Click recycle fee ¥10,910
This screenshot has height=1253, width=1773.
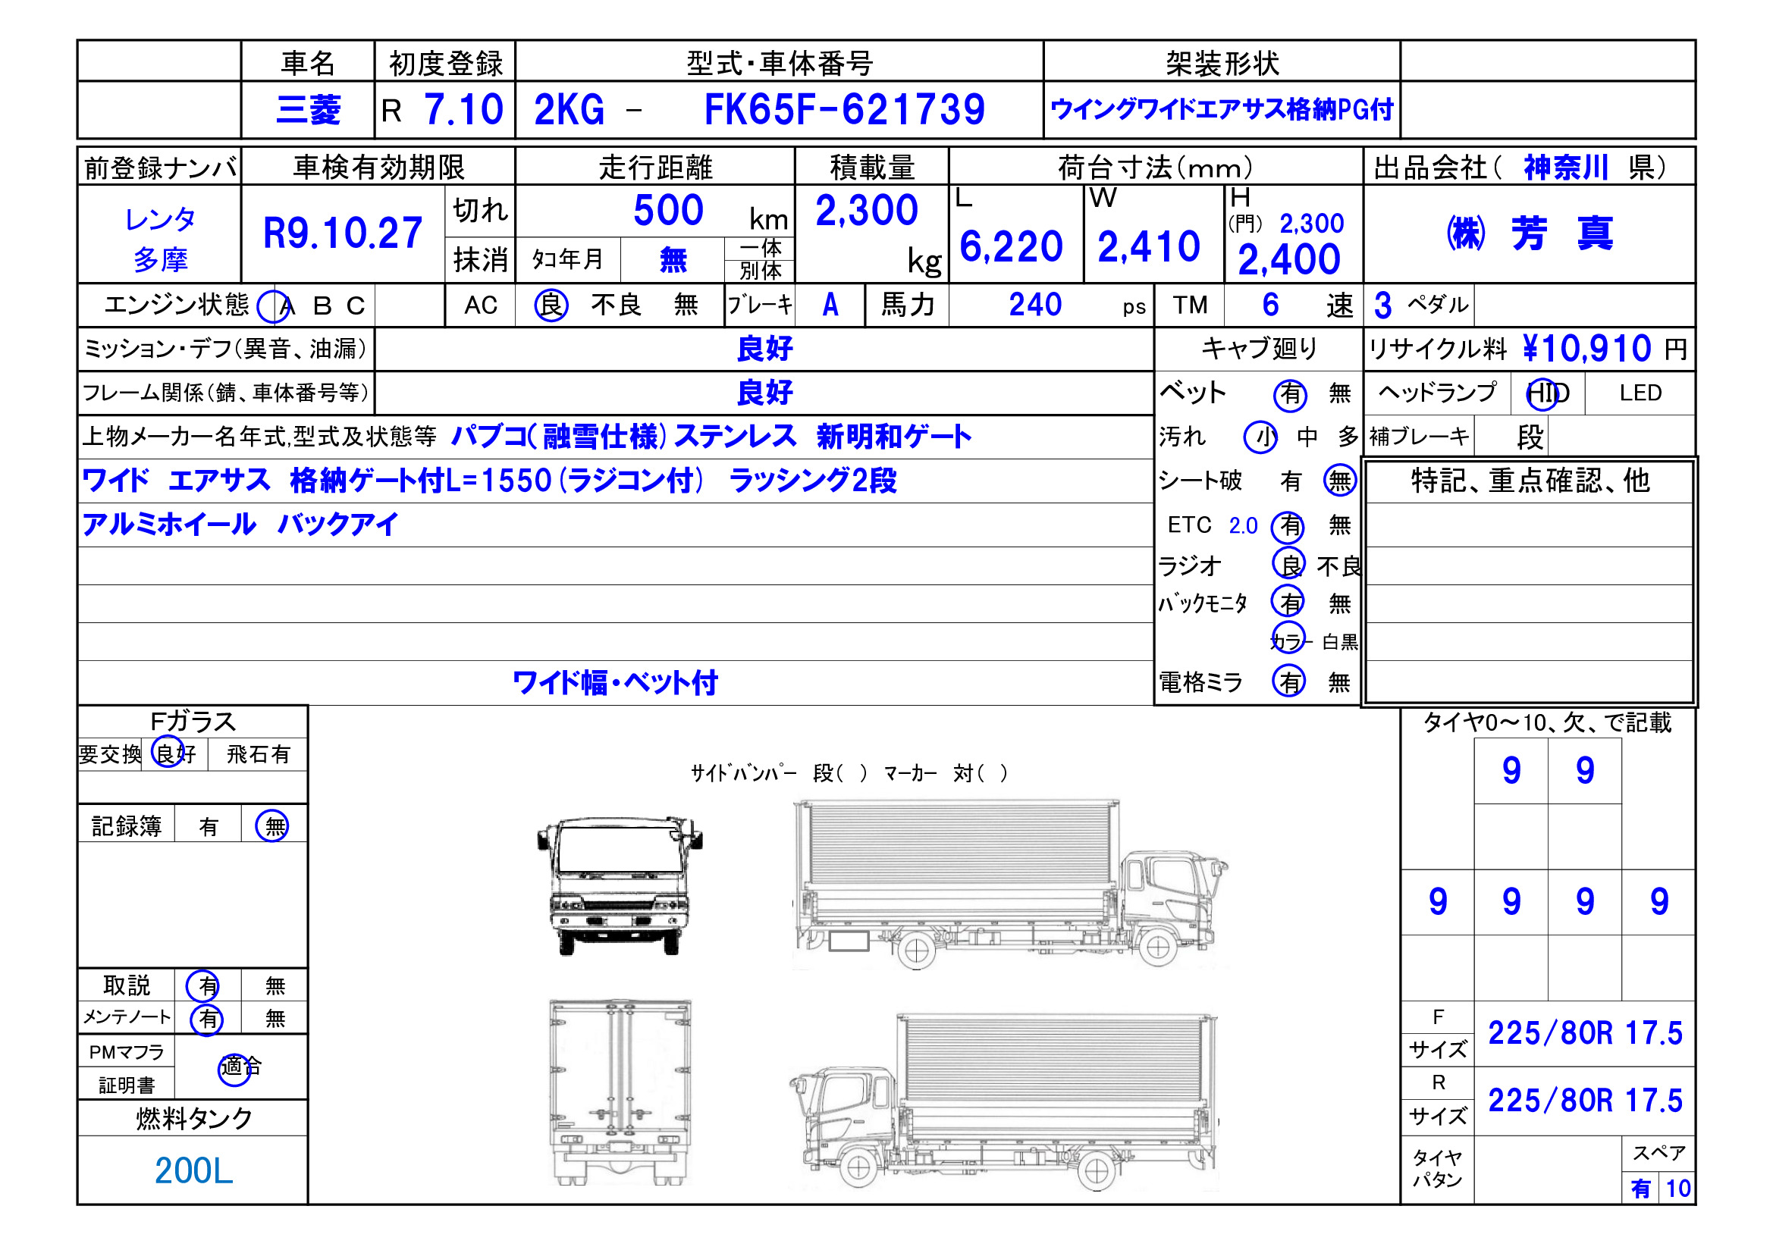pyautogui.click(x=1586, y=349)
